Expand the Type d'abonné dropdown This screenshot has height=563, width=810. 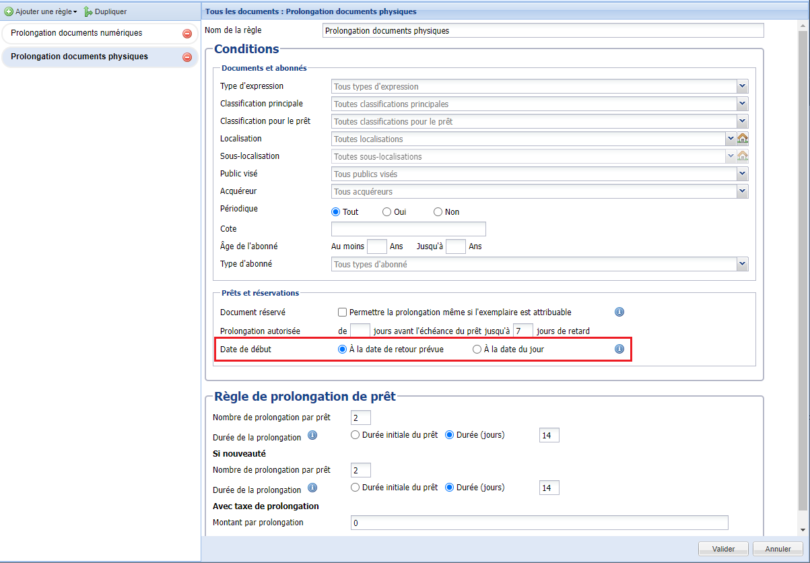(x=742, y=264)
